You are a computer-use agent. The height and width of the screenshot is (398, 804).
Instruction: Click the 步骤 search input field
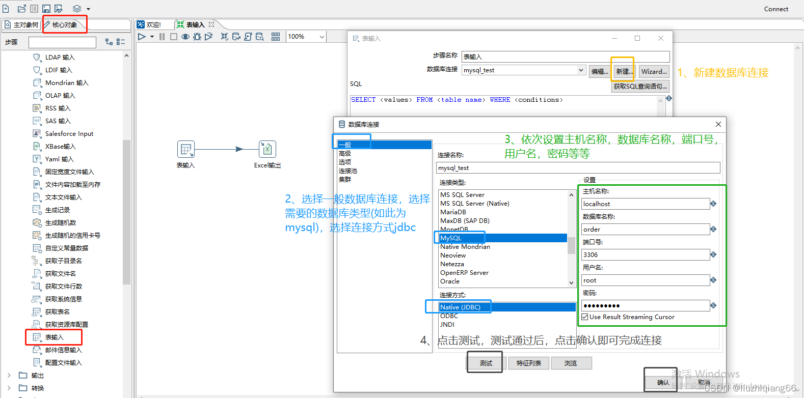(62, 42)
